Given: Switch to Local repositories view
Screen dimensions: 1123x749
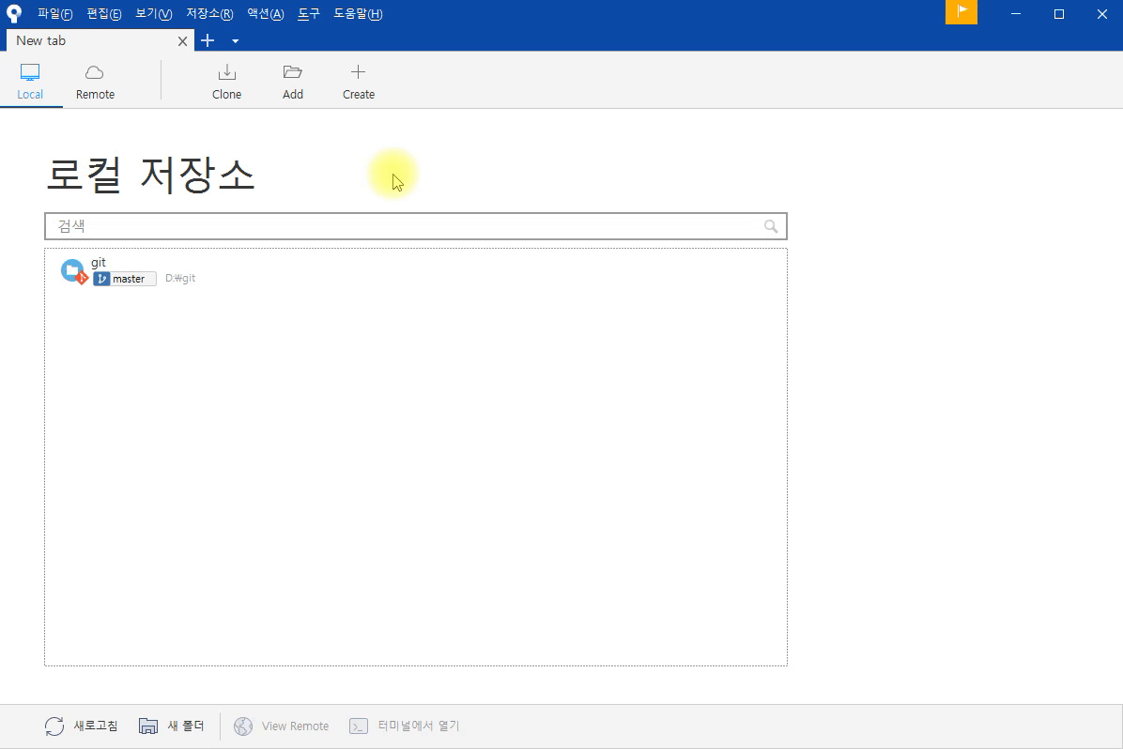Looking at the screenshot, I should 30,82.
